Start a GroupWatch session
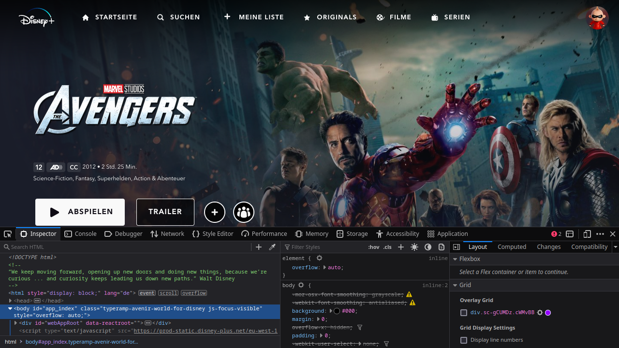The height and width of the screenshot is (348, 619). tap(244, 212)
